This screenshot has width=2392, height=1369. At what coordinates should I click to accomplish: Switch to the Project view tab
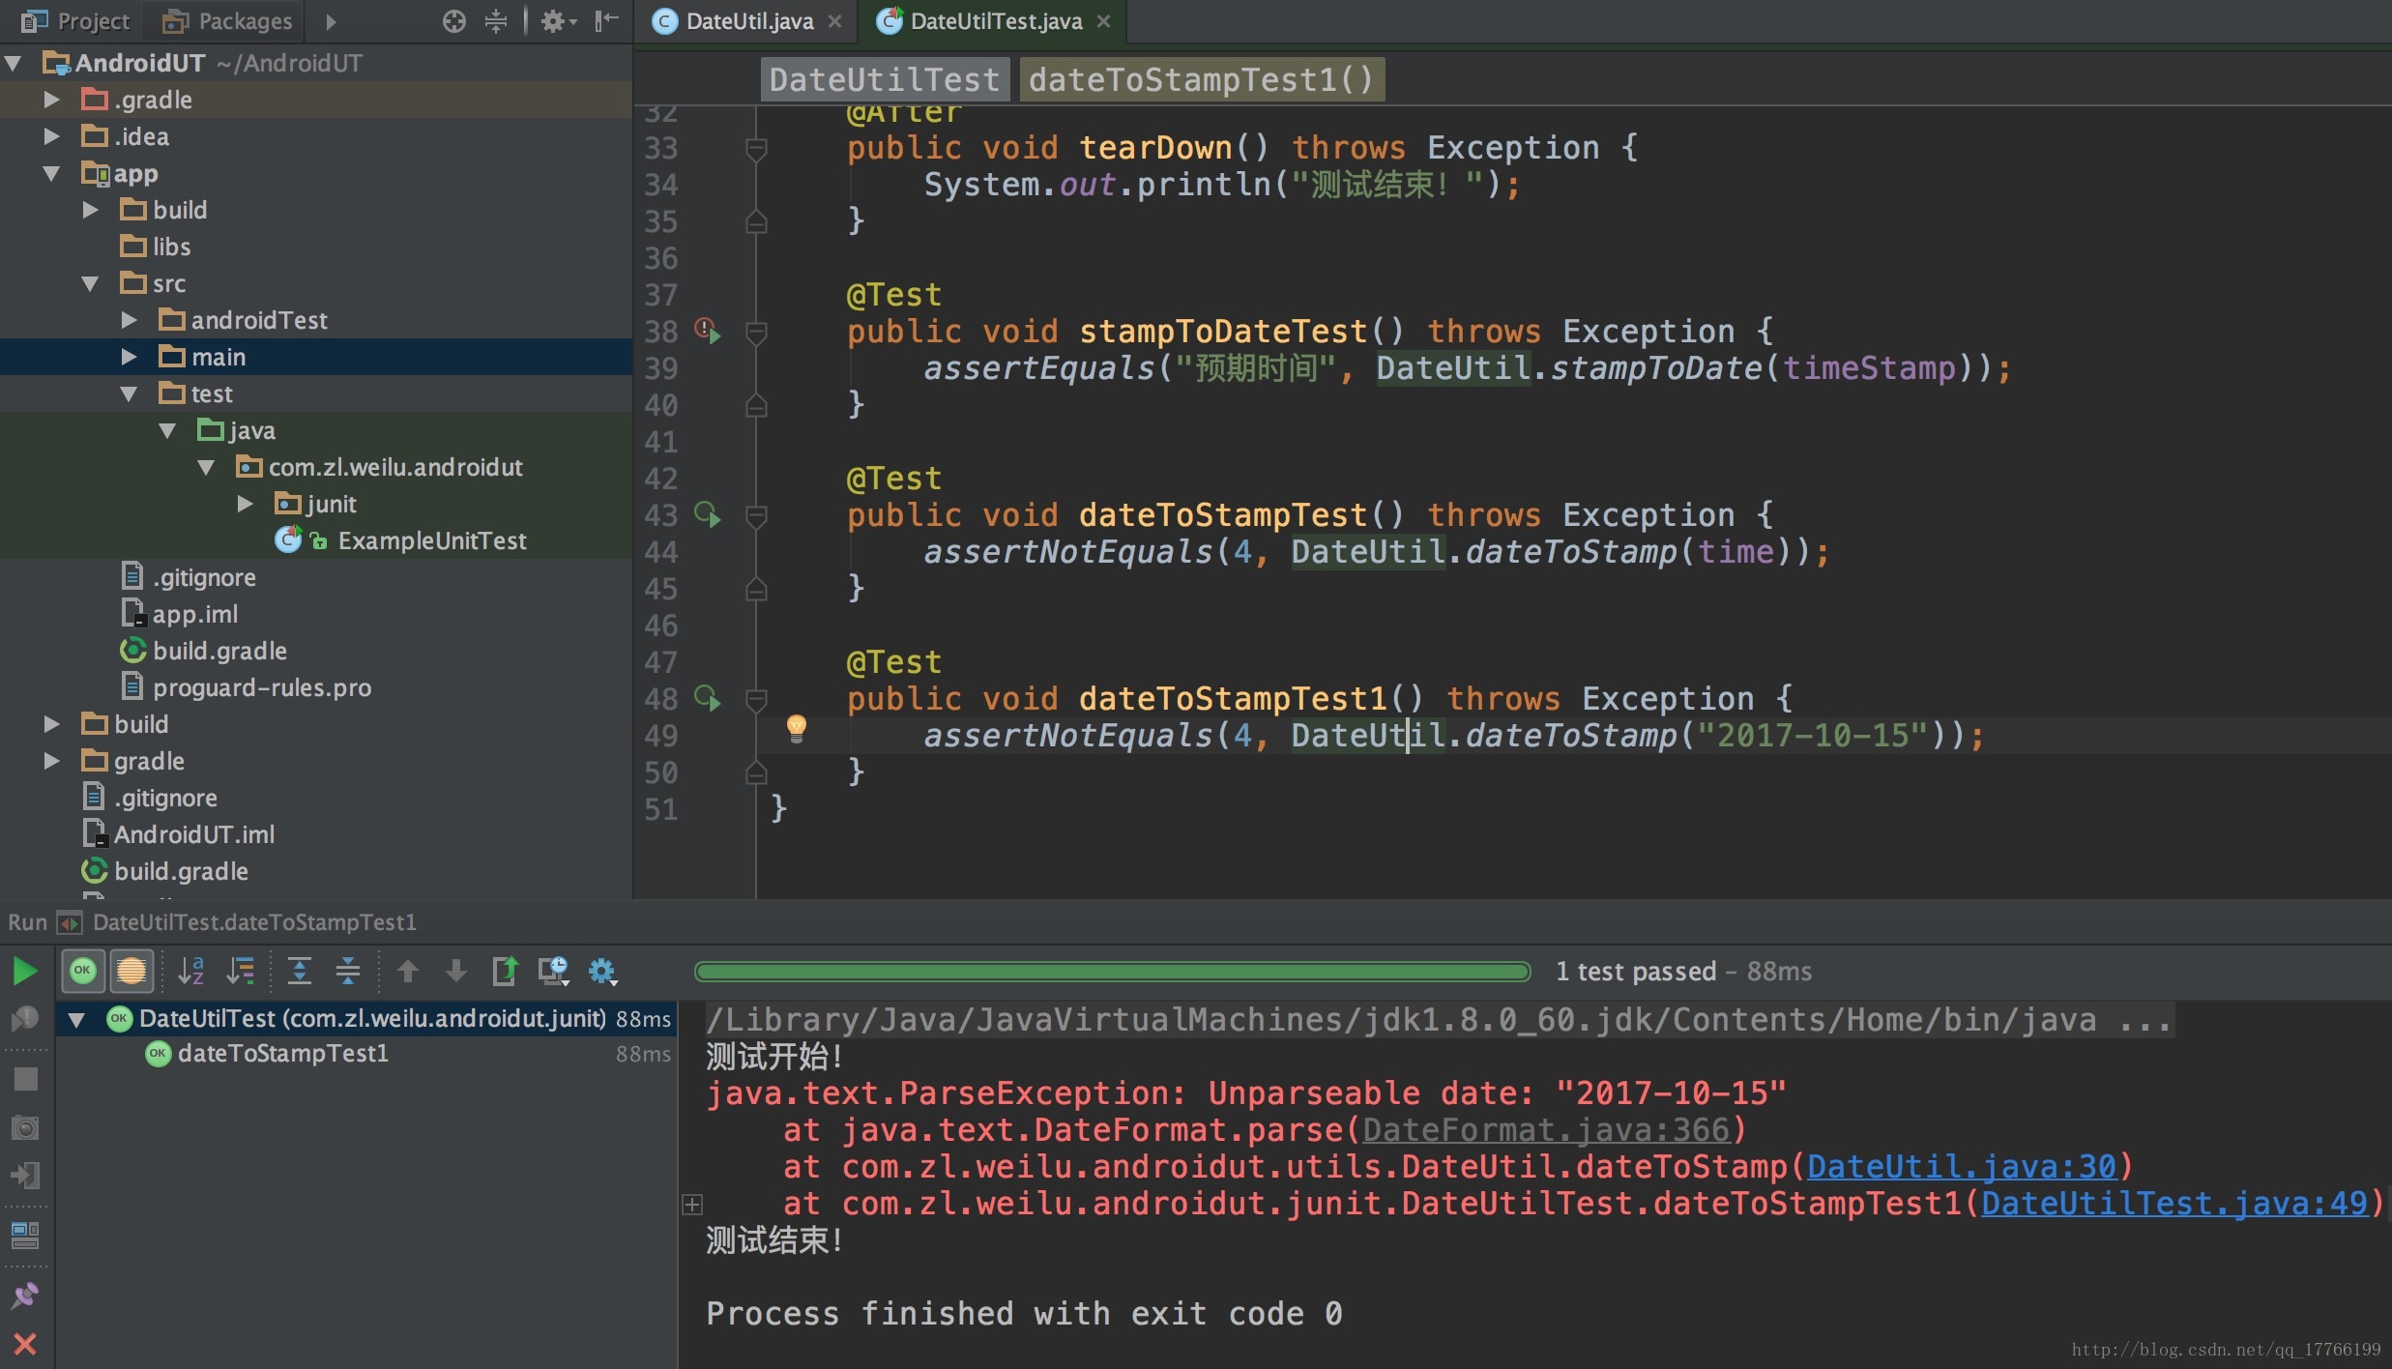click(75, 21)
